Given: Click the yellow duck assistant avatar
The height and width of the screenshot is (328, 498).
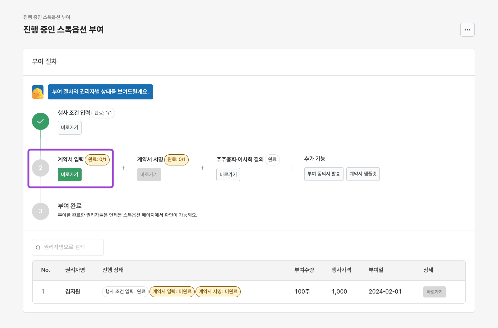Looking at the screenshot, I should tap(38, 92).
